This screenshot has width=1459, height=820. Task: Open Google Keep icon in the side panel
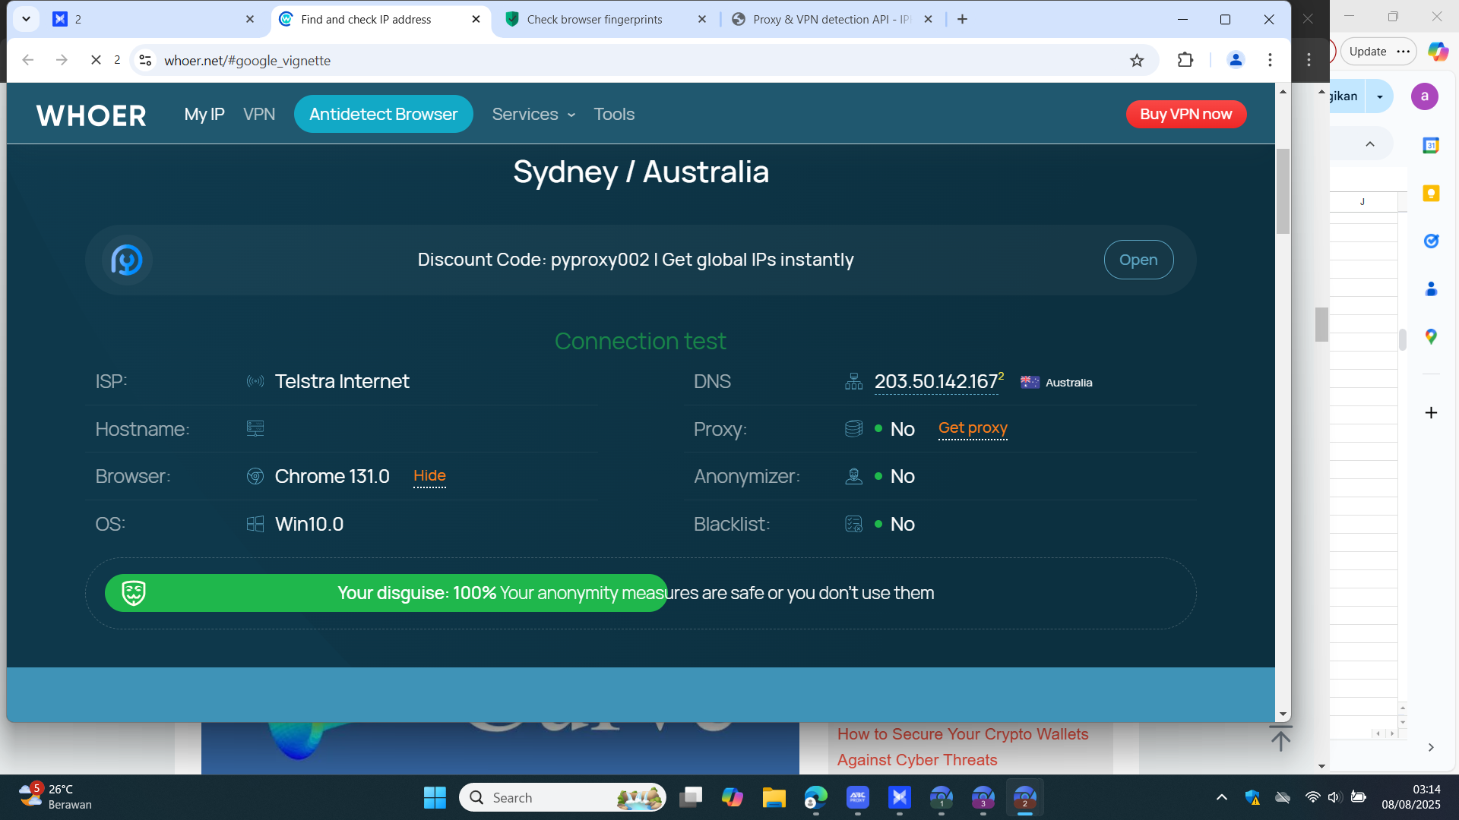(1431, 194)
